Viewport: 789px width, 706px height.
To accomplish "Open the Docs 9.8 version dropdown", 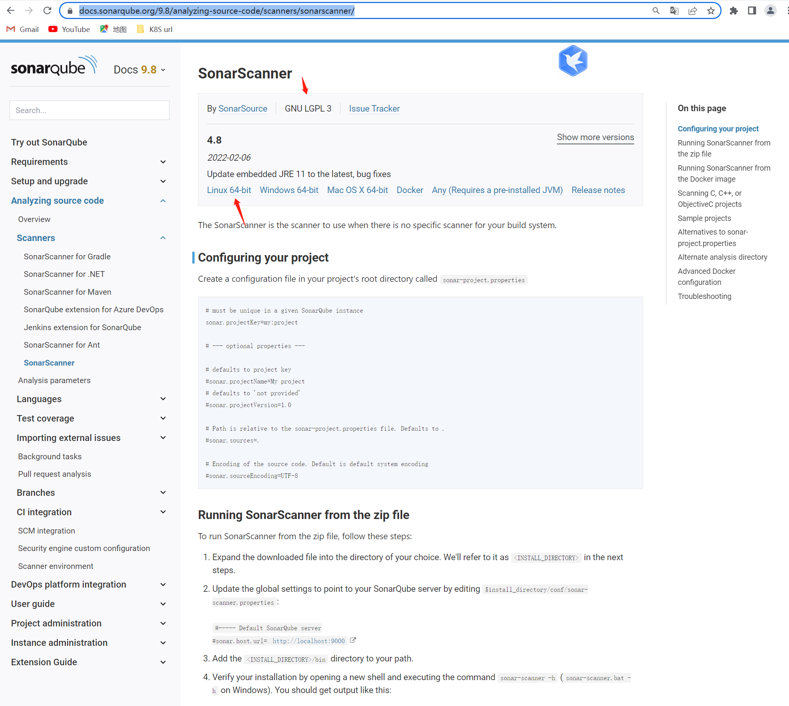I will coord(140,70).
